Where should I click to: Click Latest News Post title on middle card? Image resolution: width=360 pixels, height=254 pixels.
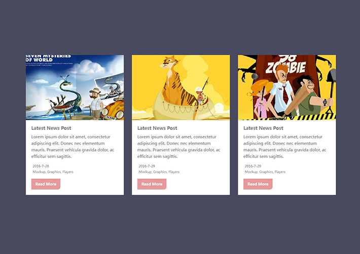157,128
